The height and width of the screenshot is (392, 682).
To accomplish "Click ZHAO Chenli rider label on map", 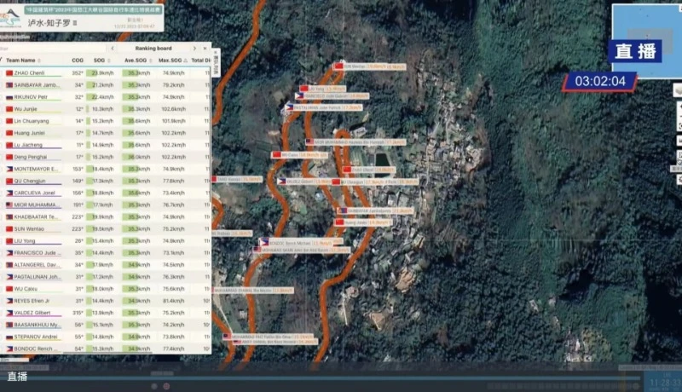I will (x=369, y=170).
